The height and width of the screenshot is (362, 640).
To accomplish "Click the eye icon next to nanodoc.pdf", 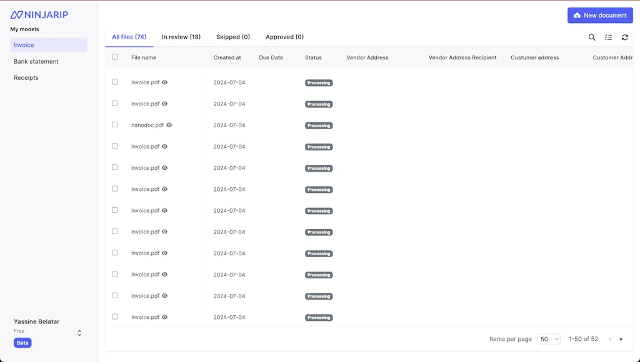I will coord(169,125).
